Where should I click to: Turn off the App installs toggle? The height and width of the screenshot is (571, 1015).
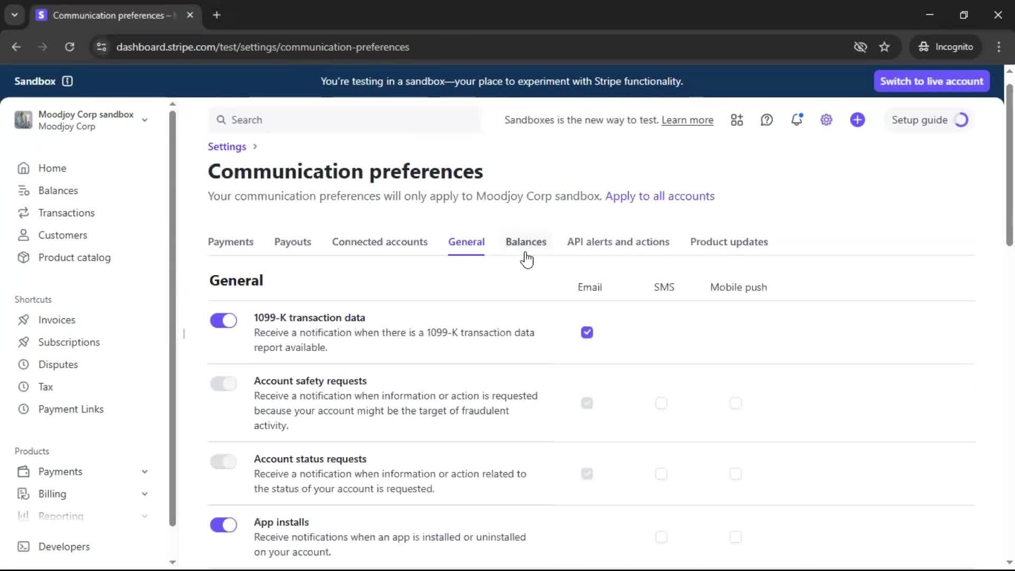tap(223, 525)
